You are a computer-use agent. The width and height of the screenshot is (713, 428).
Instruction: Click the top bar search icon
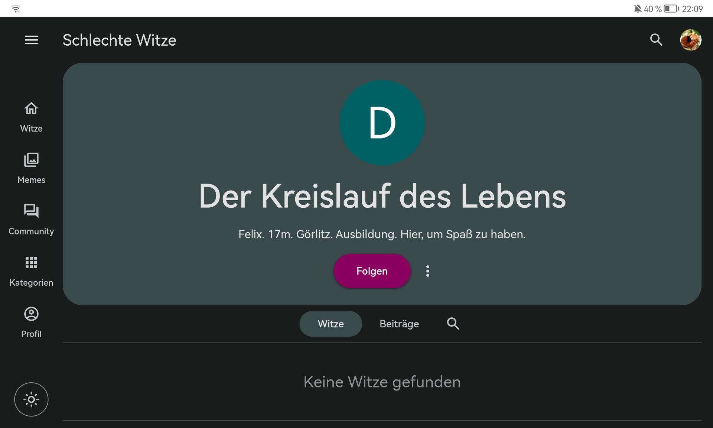(x=656, y=40)
